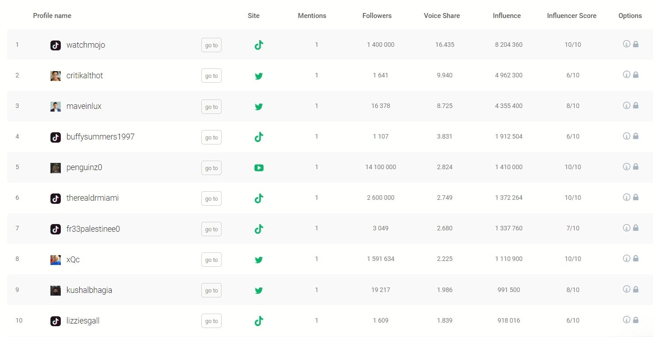
Task: Open the xQc profile name link
Action: tap(73, 260)
